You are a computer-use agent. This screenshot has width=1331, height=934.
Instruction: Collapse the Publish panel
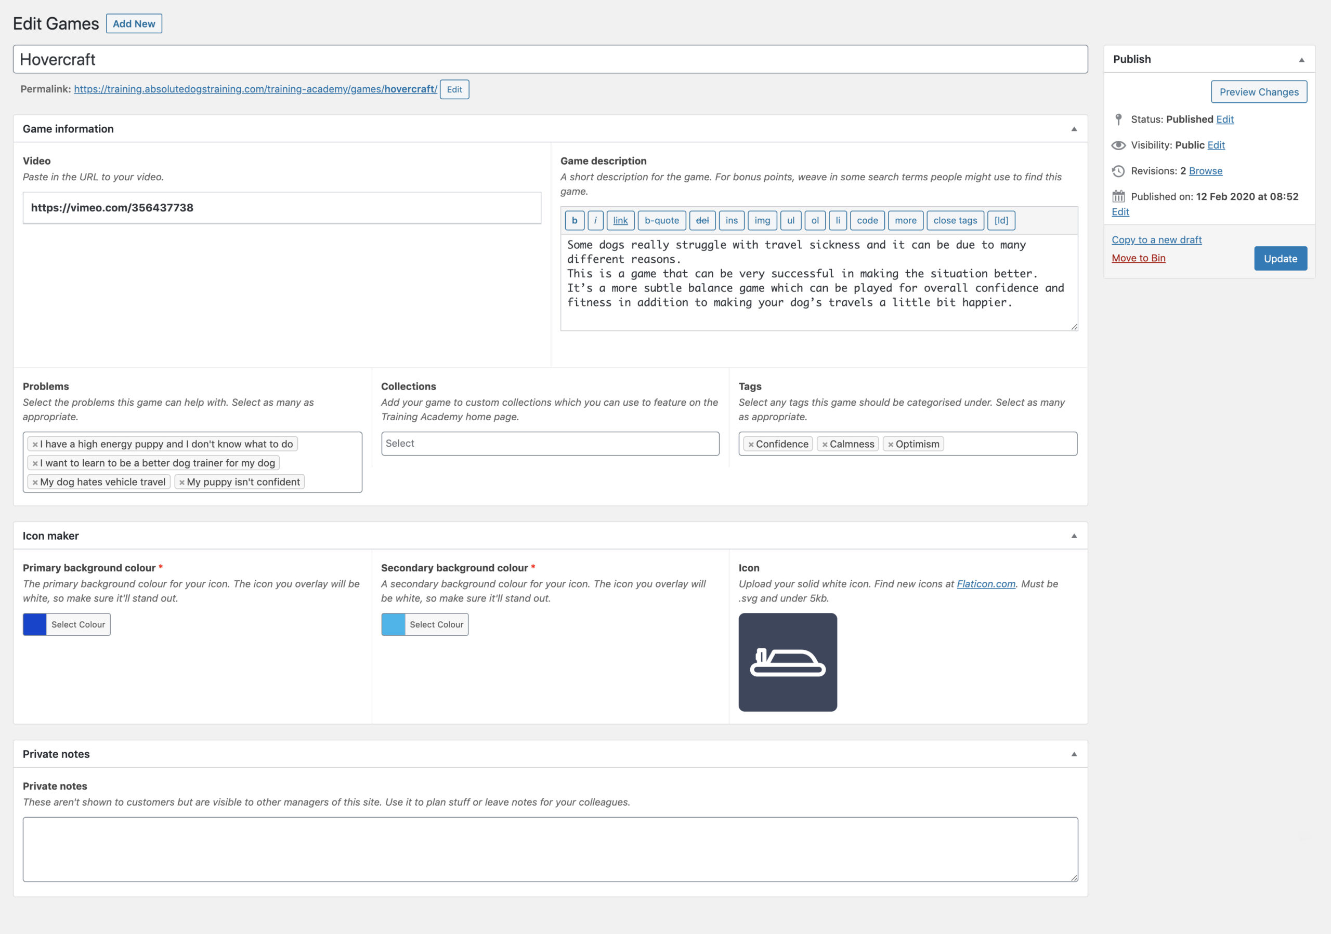(x=1301, y=60)
